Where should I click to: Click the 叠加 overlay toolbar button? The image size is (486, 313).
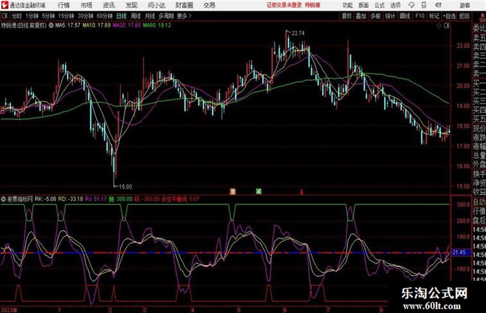pos(361,16)
